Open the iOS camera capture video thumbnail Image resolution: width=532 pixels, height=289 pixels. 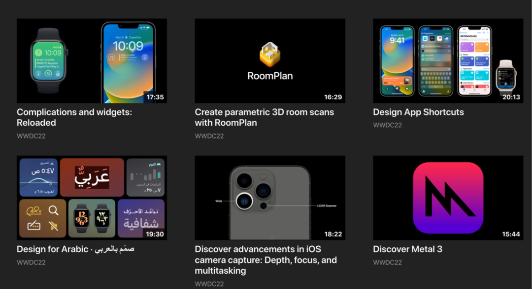(270, 198)
